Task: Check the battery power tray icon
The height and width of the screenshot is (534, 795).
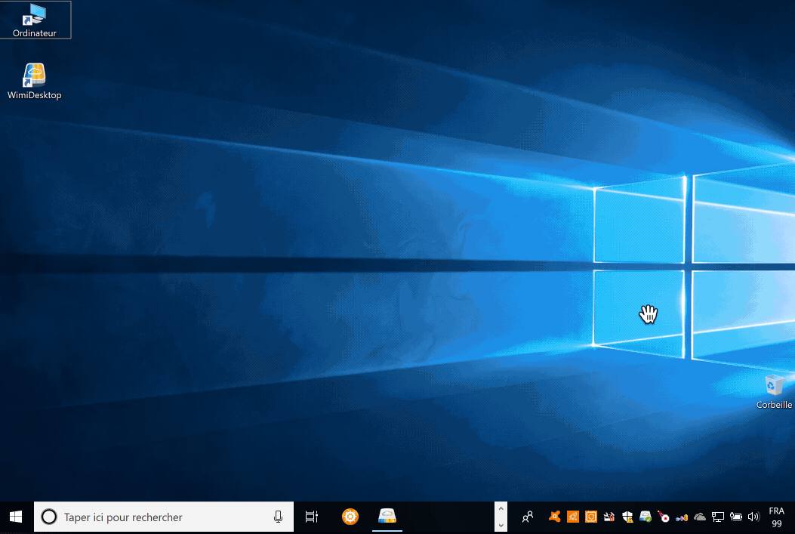Action: tap(735, 517)
